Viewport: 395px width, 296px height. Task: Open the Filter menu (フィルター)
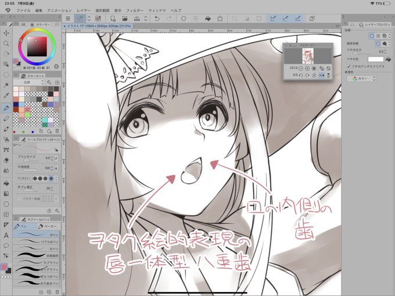coord(135,10)
